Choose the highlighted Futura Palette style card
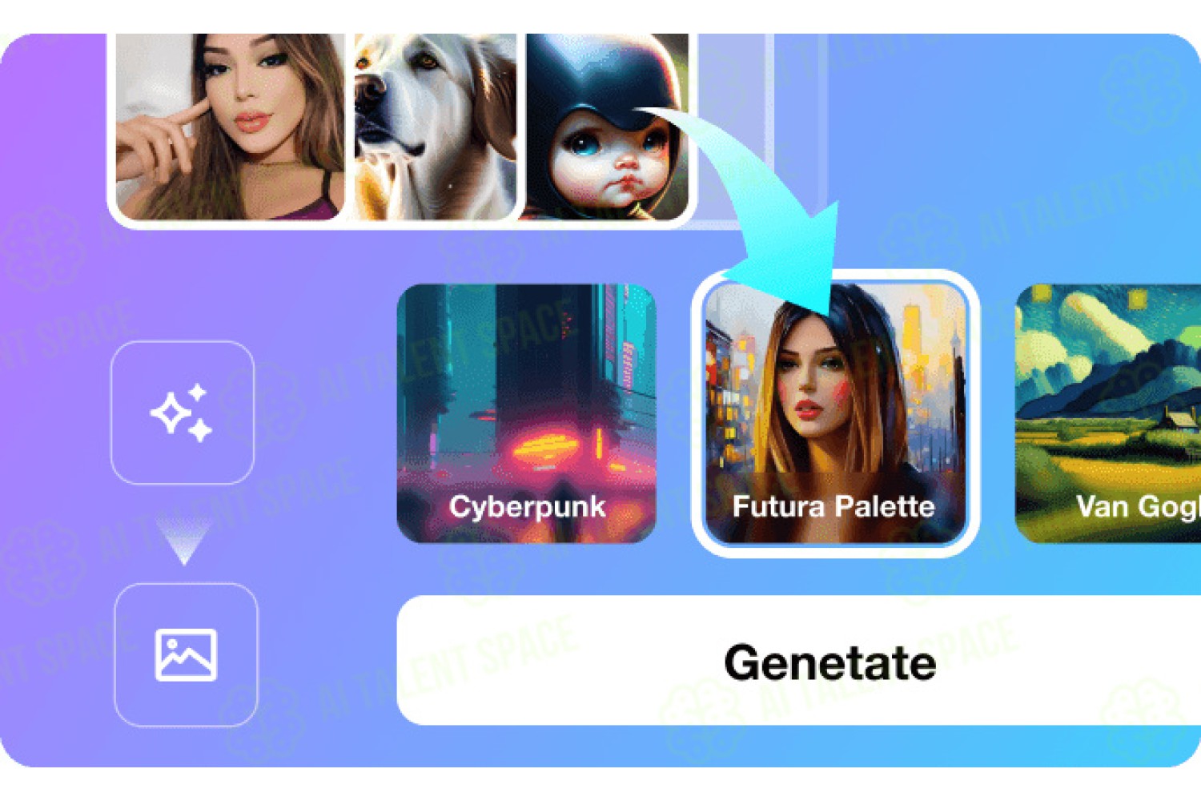This screenshot has height=801, width=1201. pos(835,413)
